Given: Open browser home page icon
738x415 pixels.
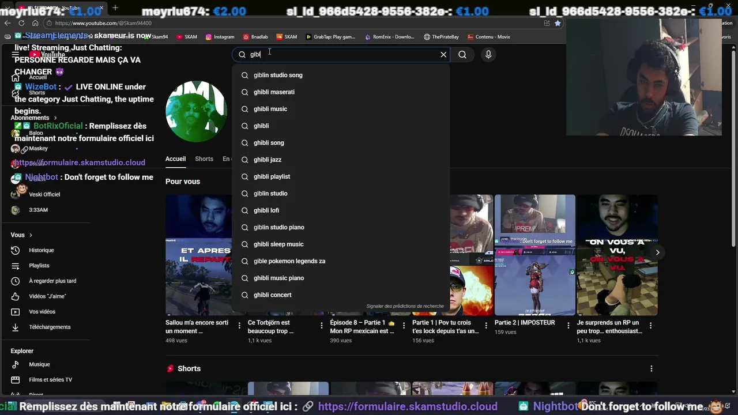Looking at the screenshot, I should click(x=35, y=23).
